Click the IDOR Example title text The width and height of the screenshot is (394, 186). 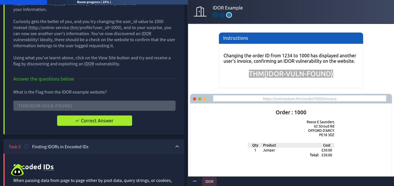(x=228, y=8)
